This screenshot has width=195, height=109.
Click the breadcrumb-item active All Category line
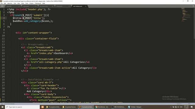(60, 68)
